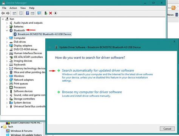Click the Ken computer root icon
Viewport: 179px width, 136px height.
[x=7, y=19]
